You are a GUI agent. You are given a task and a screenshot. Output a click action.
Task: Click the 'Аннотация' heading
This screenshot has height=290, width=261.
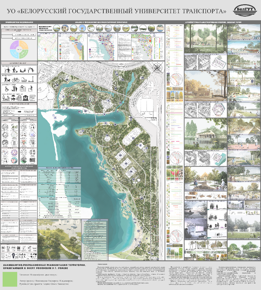pos(102,264)
